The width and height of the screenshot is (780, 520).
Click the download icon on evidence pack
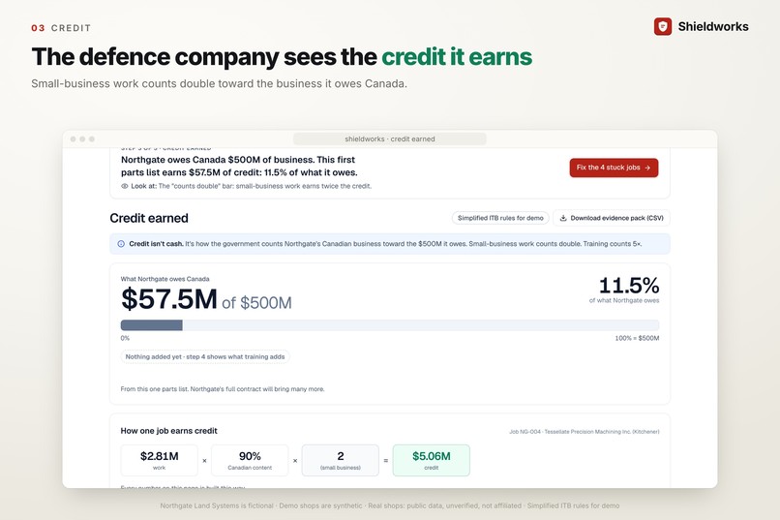(x=563, y=218)
